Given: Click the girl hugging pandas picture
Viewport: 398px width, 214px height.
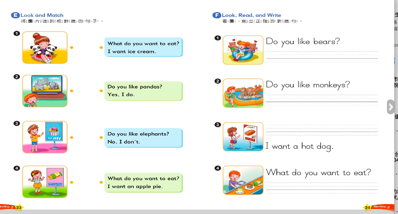Looking at the screenshot, I should (x=45, y=48).
